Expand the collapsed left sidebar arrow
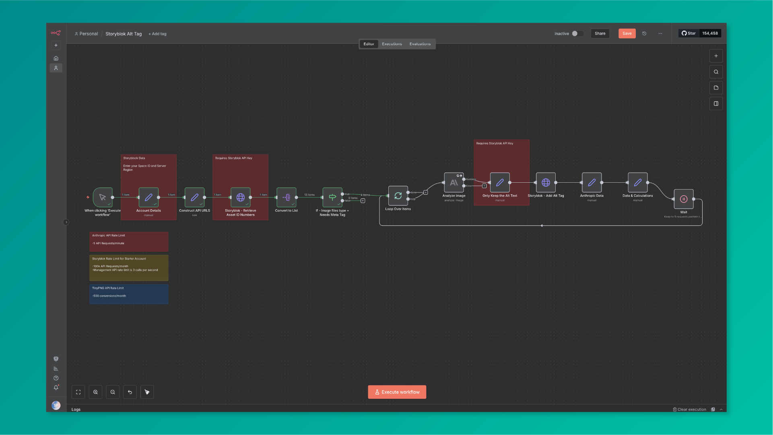Screen dimensions: 773x435 66,222
